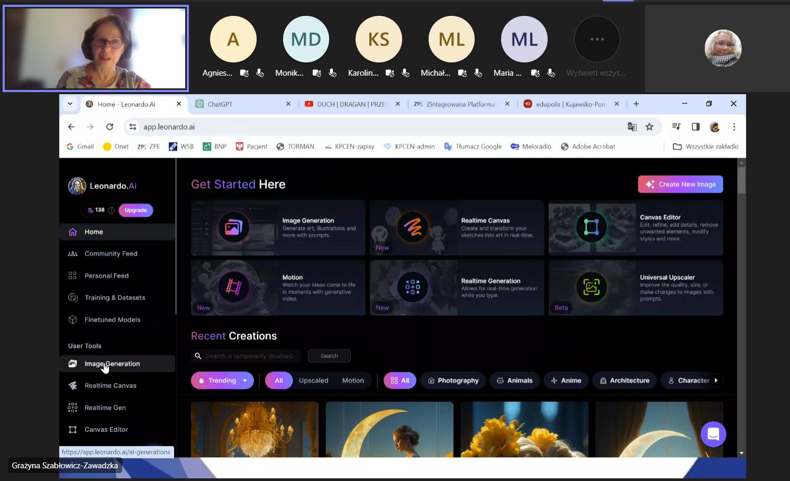790x481 pixels.
Task: Click the browser back arrow
Action: pyautogui.click(x=71, y=127)
